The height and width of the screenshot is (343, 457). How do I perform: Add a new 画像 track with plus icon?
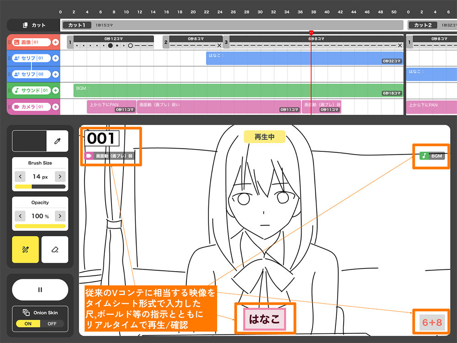tap(55, 43)
